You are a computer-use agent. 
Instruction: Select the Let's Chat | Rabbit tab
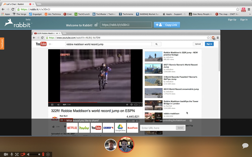[19, 4]
